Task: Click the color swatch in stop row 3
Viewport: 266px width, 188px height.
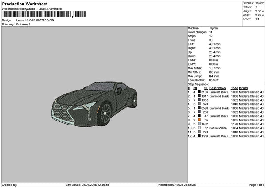Action: click(x=199, y=100)
